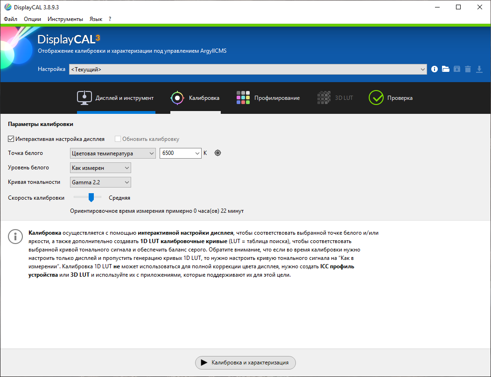The image size is (491, 377).
Task: Open the Язык menu
Action: (x=96, y=19)
